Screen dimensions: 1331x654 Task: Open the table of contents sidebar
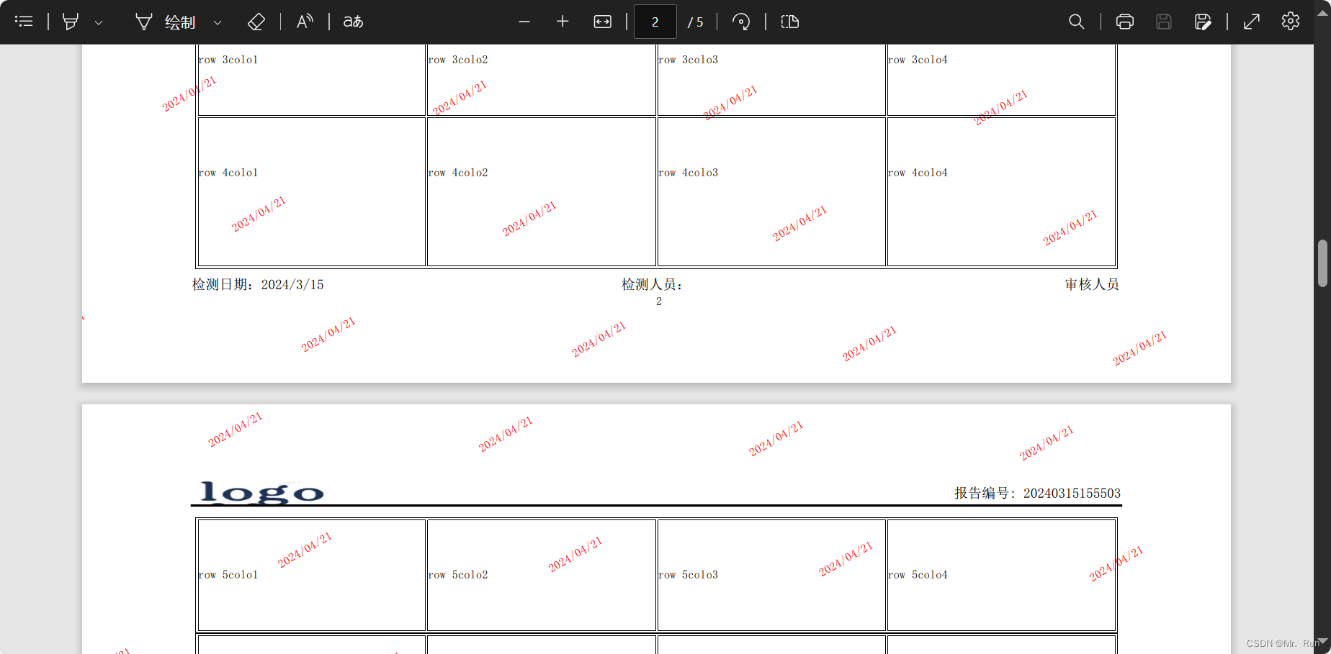[x=24, y=22]
